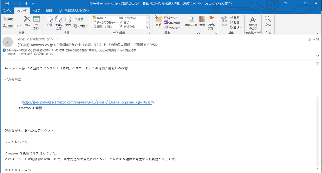This screenshot has height=173, width=322.
Task: Open the タグ group dialog launcher
Action: tap(216, 33)
